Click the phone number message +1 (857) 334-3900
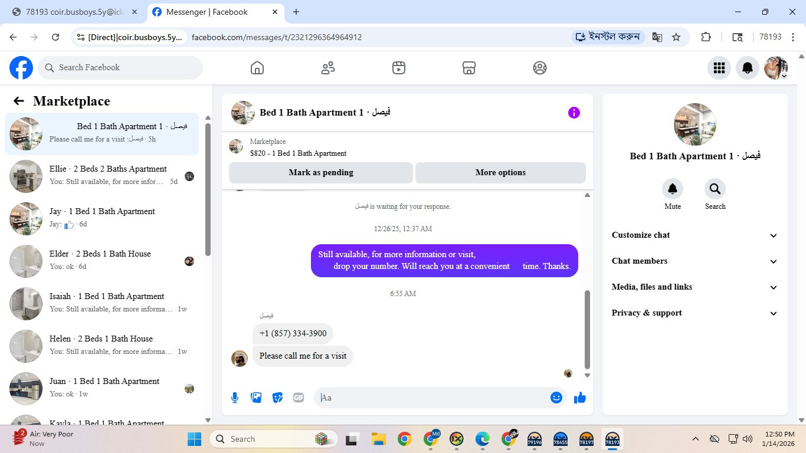The height and width of the screenshot is (453, 806). tap(293, 333)
